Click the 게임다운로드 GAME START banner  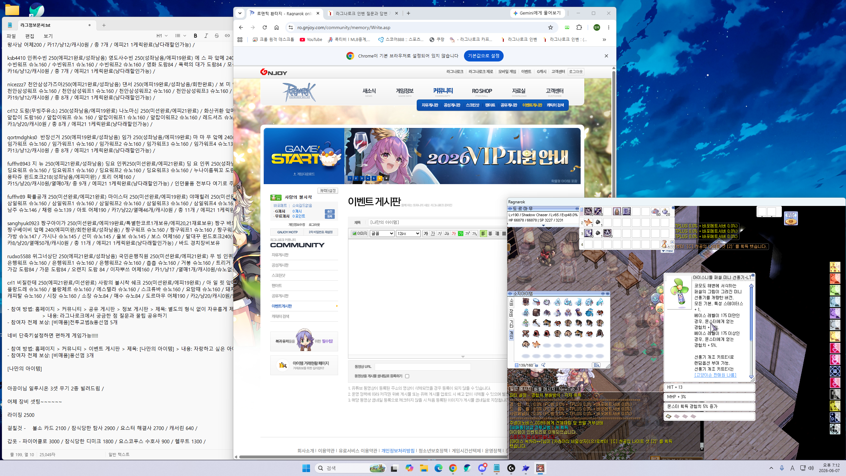pos(304,156)
